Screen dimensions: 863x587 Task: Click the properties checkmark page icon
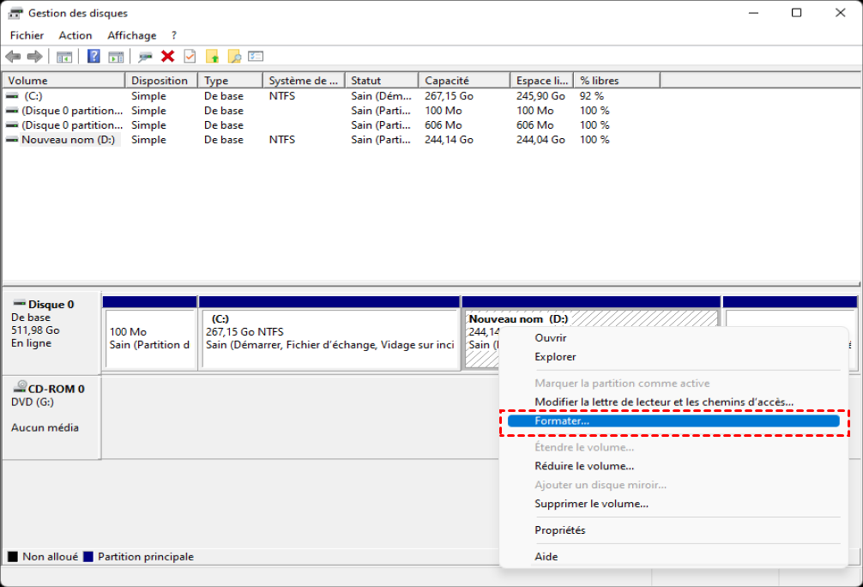190,57
